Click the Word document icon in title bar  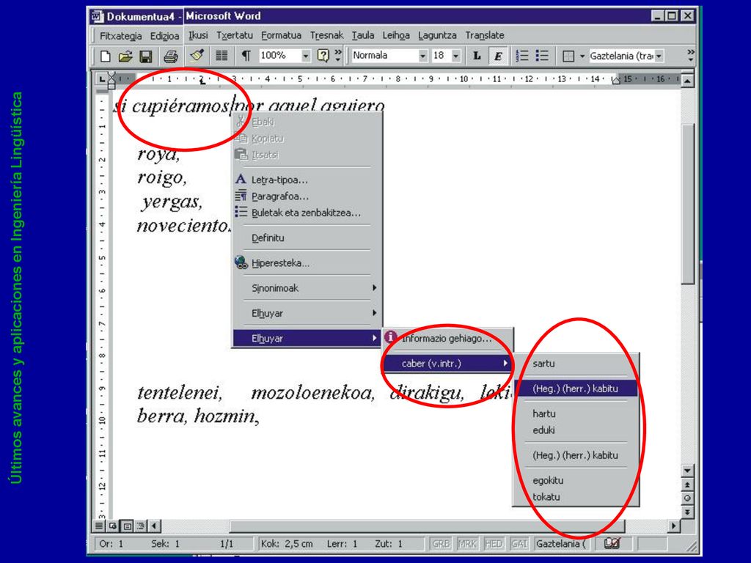[98, 16]
